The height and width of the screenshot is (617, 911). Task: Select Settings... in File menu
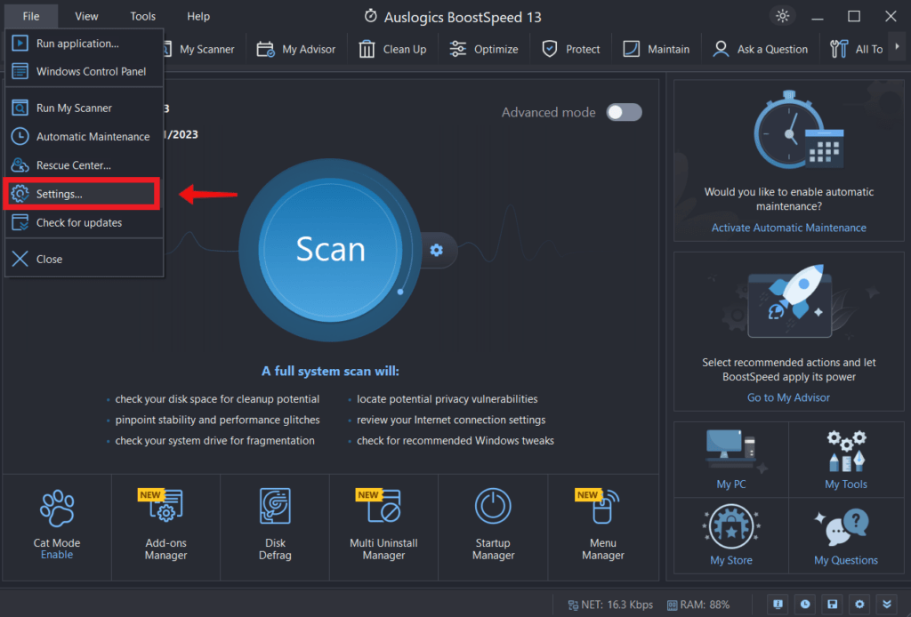tap(83, 194)
